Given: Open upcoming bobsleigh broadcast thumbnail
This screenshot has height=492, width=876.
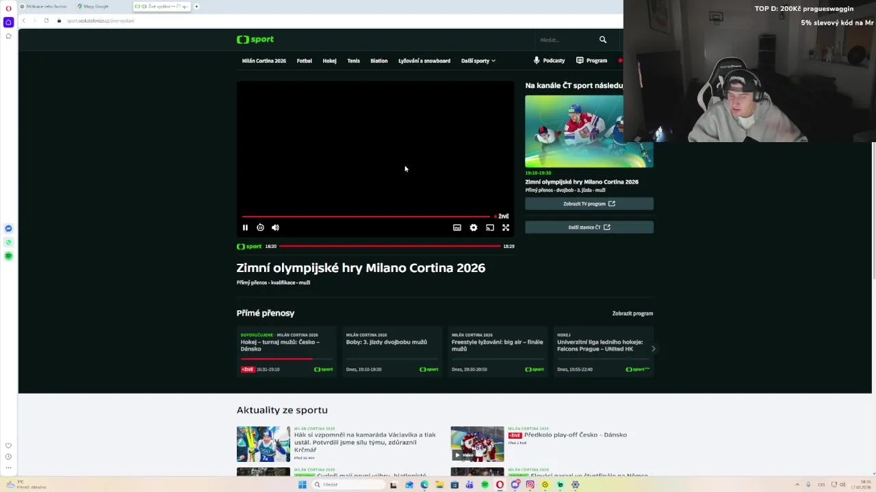Looking at the screenshot, I should 589,131.
